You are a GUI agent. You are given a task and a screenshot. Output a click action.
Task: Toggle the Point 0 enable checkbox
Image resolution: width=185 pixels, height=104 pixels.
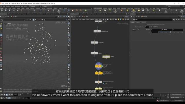tap(139, 30)
